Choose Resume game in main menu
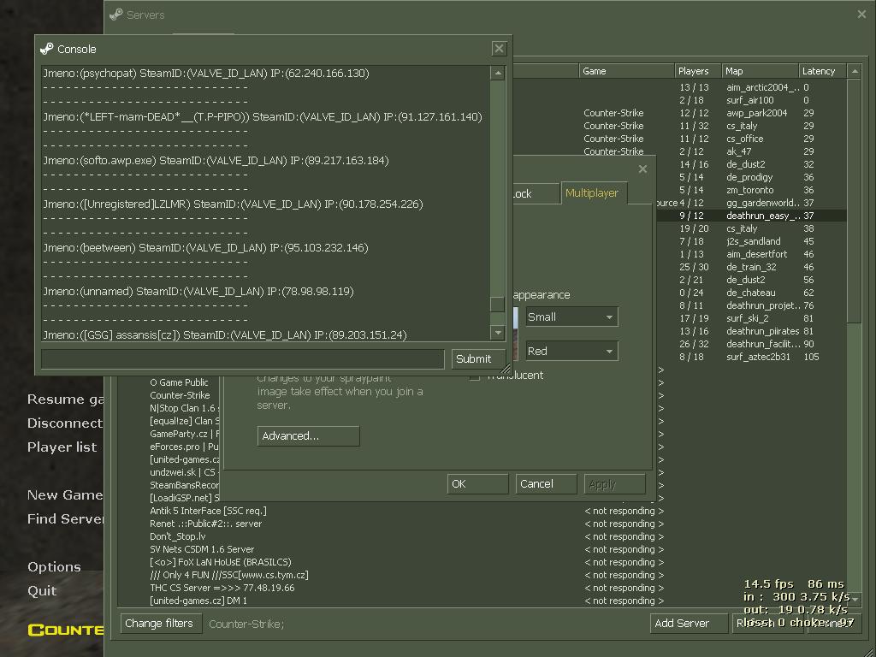The width and height of the screenshot is (876, 657). click(x=65, y=400)
